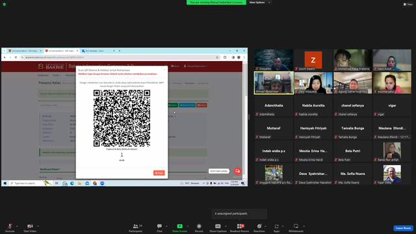Select Nabila Aurellia participant tile
The image size is (416, 234).
pos(313,105)
